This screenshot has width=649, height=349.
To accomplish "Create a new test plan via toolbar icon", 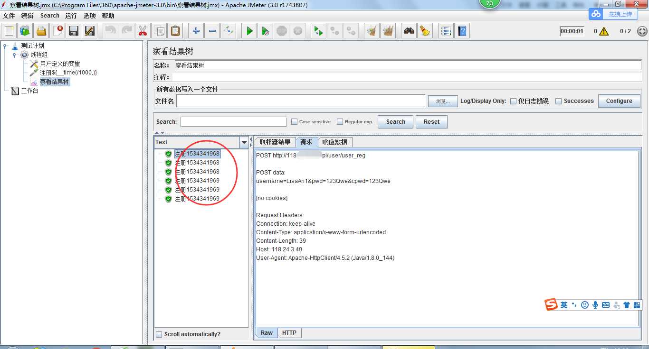I will [x=9, y=31].
